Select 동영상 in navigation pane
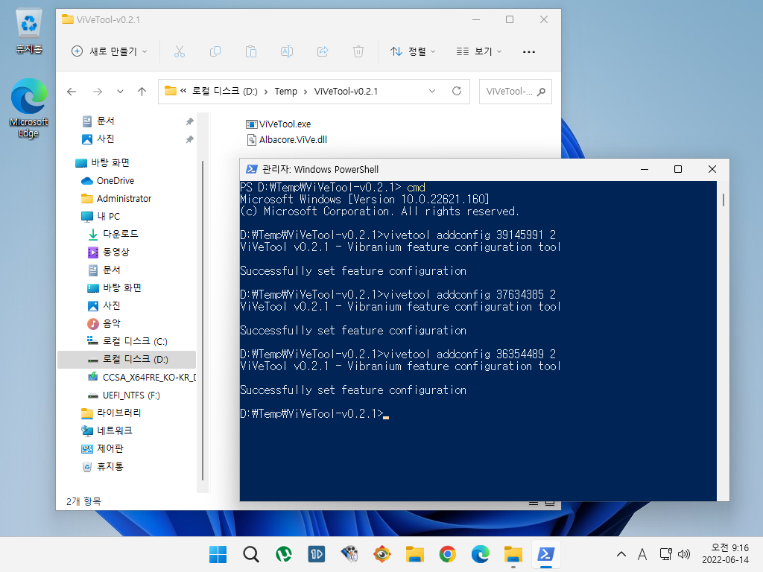 click(109, 252)
